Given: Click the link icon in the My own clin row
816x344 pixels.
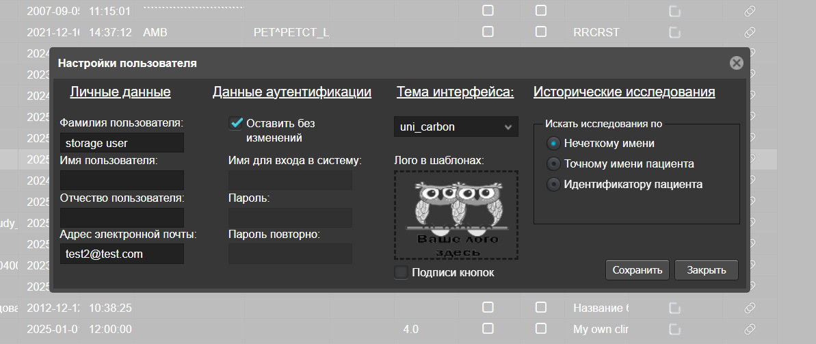Looking at the screenshot, I should pyautogui.click(x=750, y=330).
